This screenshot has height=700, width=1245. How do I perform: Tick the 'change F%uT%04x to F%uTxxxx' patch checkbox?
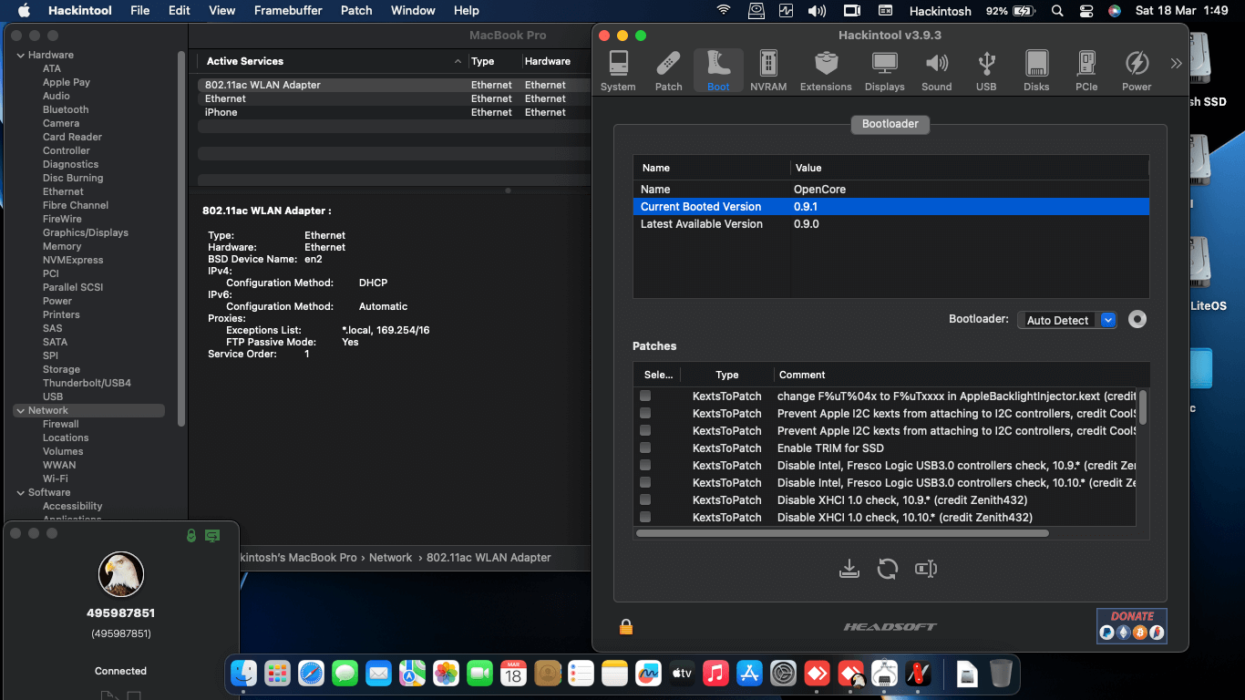pos(645,396)
